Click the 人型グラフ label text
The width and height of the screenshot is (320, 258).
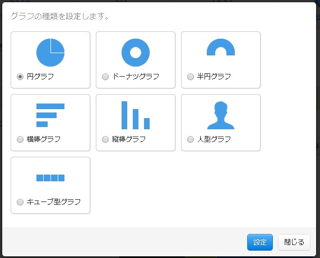[214, 139]
